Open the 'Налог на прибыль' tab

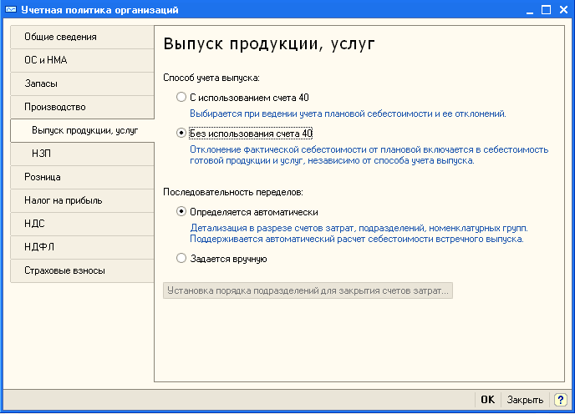82,201
